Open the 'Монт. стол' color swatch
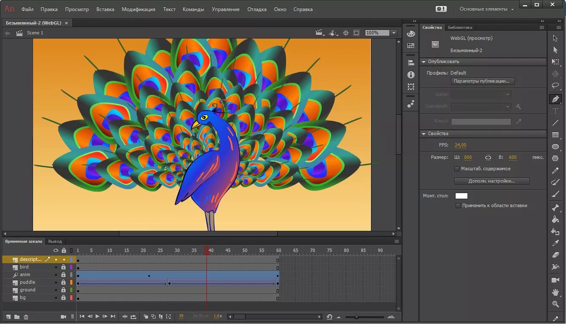This screenshot has height=324, width=566. point(461,196)
